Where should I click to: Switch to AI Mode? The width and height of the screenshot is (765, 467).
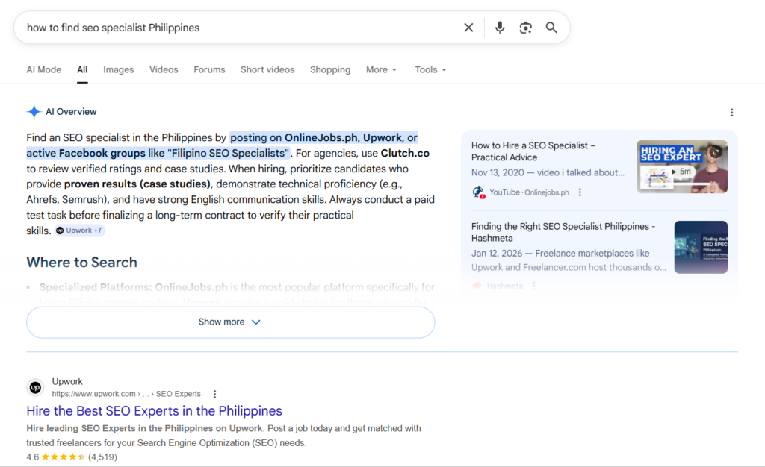tap(43, 69)
